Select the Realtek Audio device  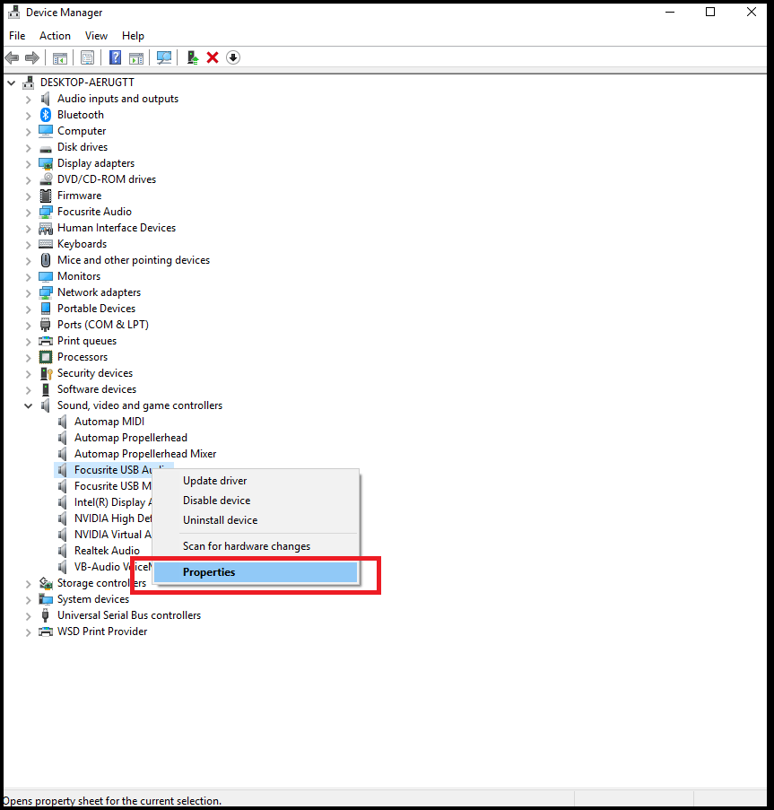[107, 551]
